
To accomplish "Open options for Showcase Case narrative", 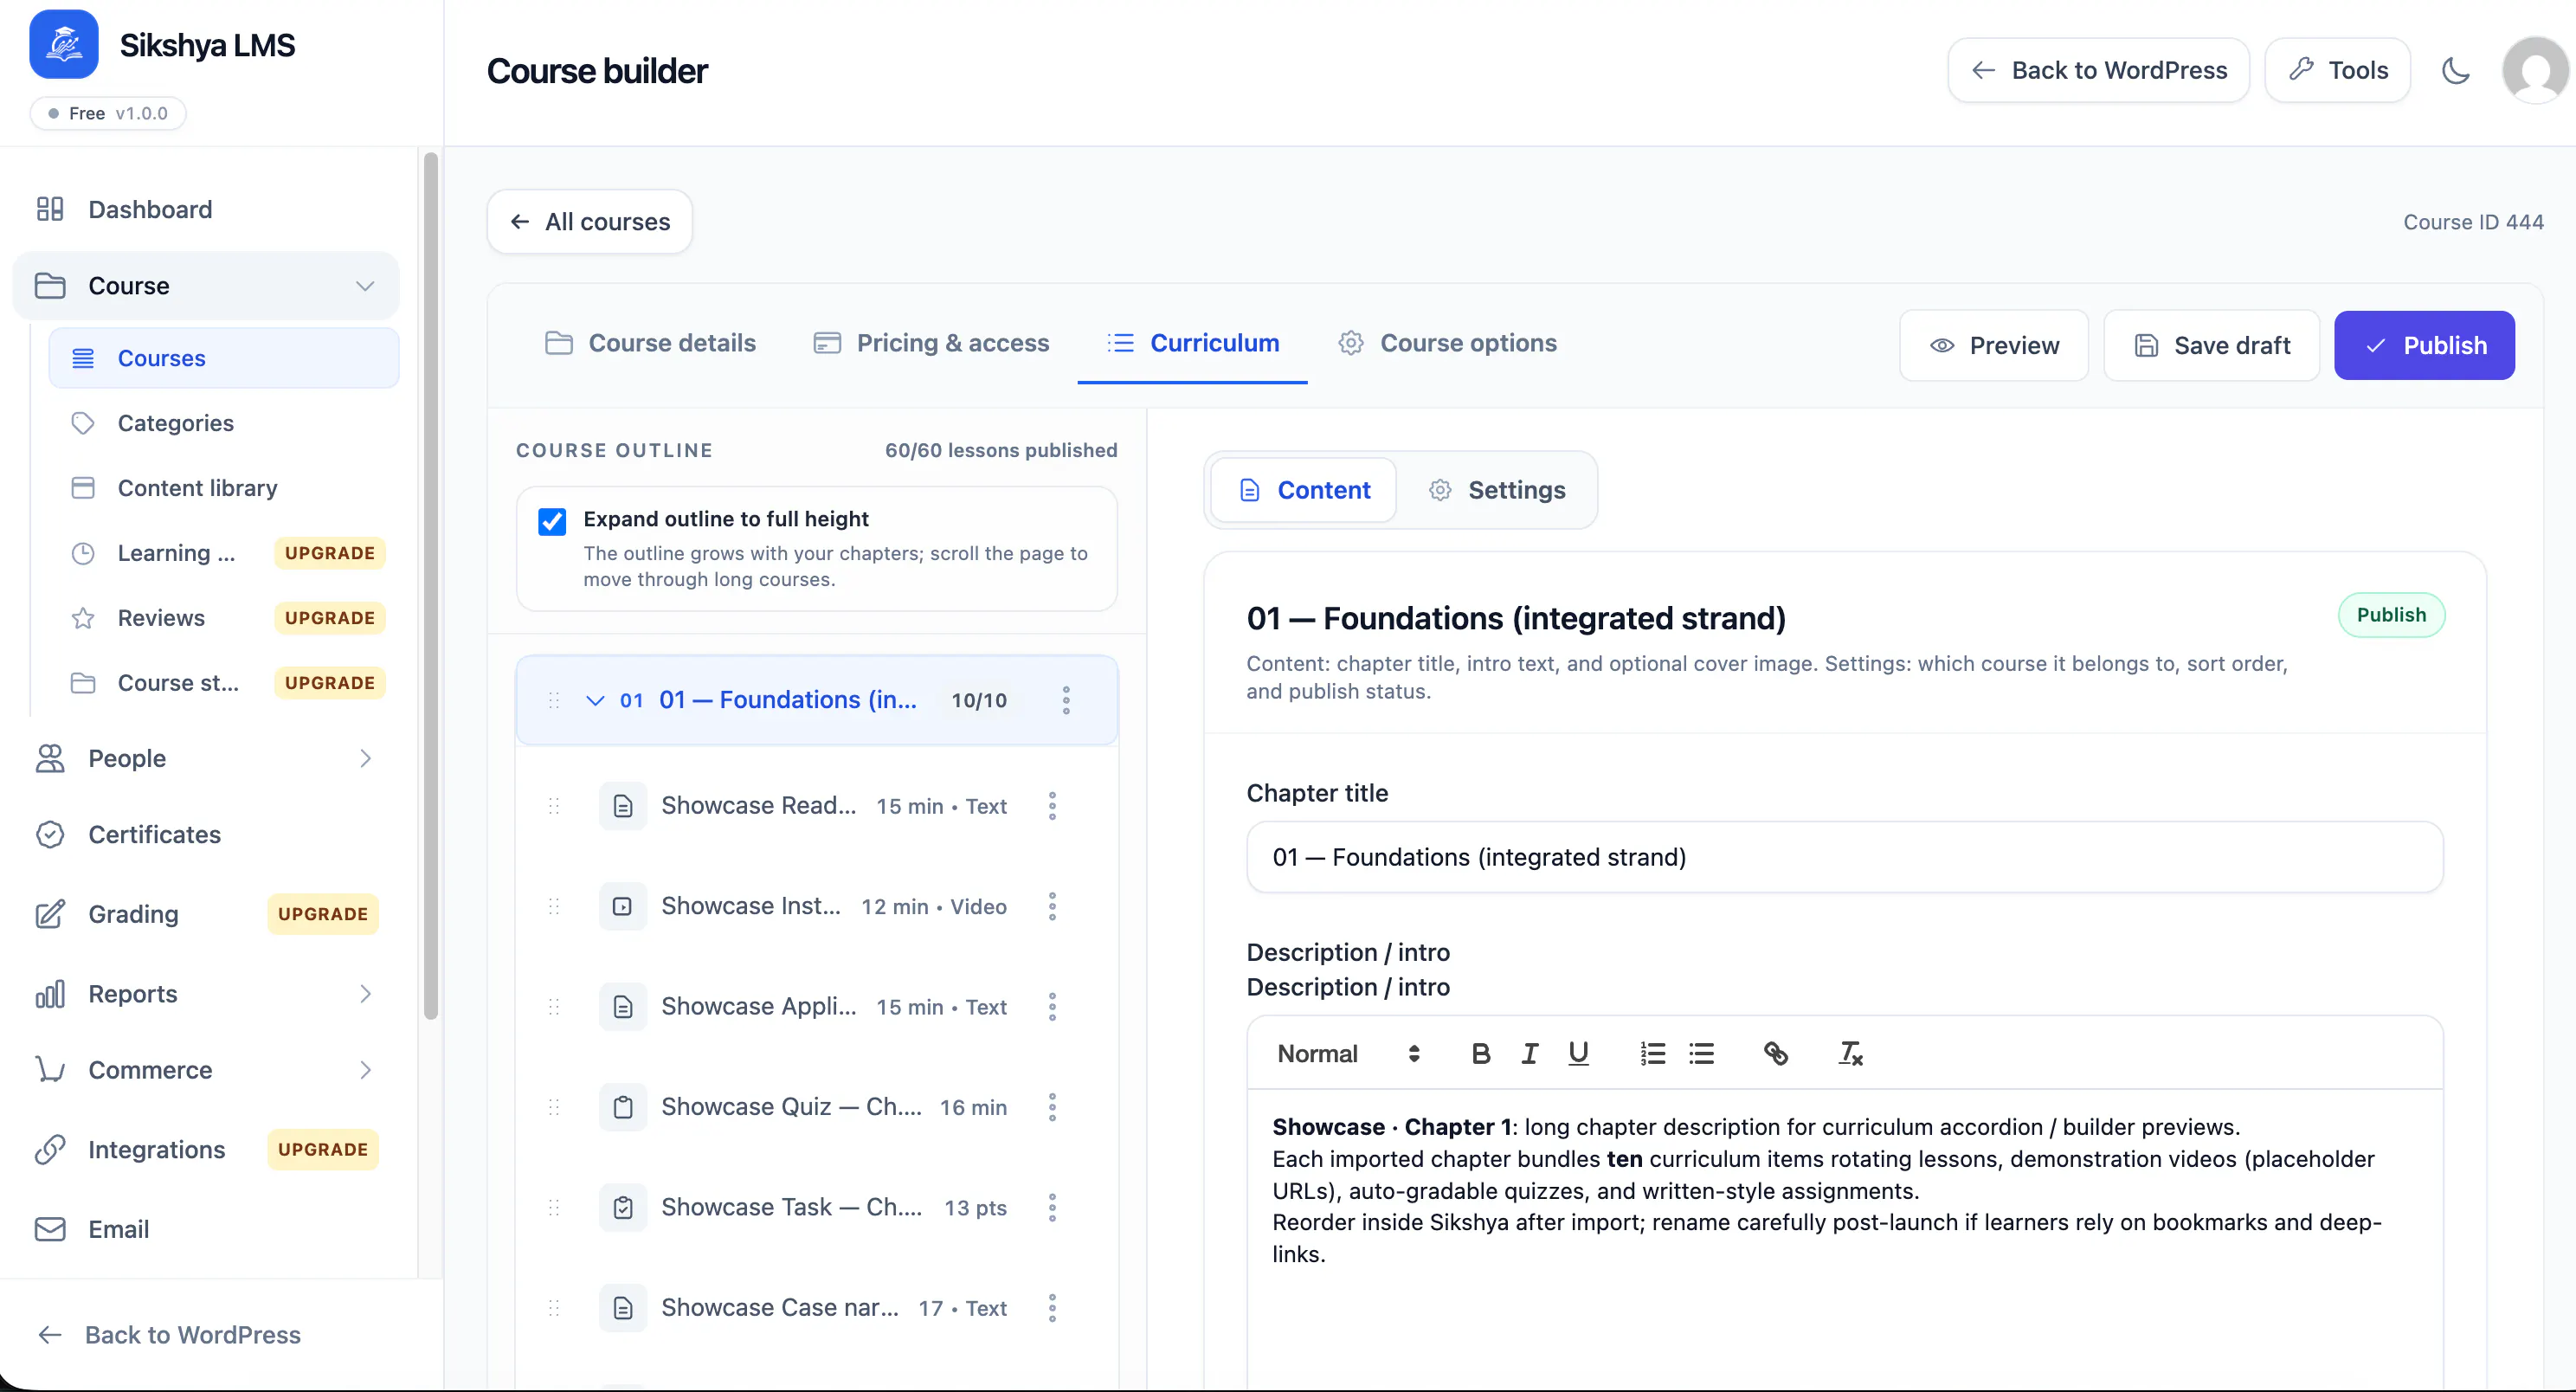I will [1052, 1308].
